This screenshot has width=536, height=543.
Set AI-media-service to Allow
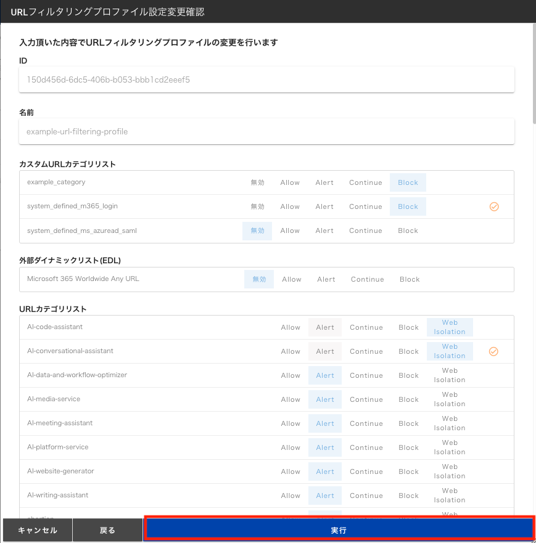(x=291, y=399)
